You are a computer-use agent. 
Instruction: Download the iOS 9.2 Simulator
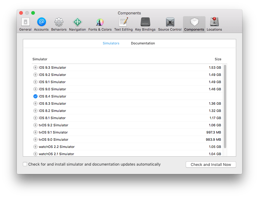click(35, 75)
